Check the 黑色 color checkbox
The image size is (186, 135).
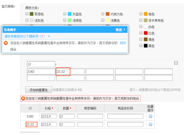[141, 46]
